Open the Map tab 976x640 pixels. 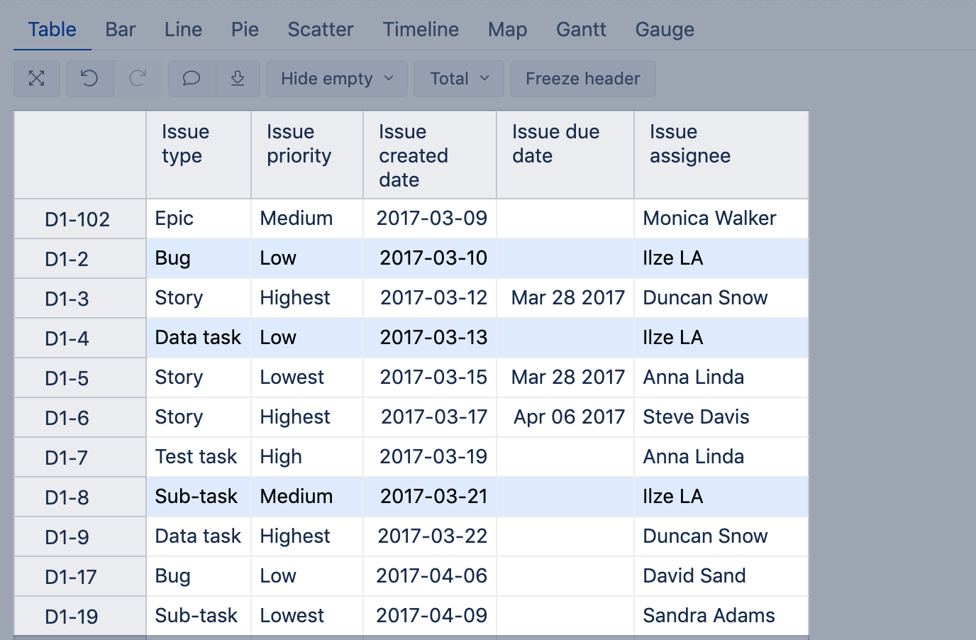507,30
